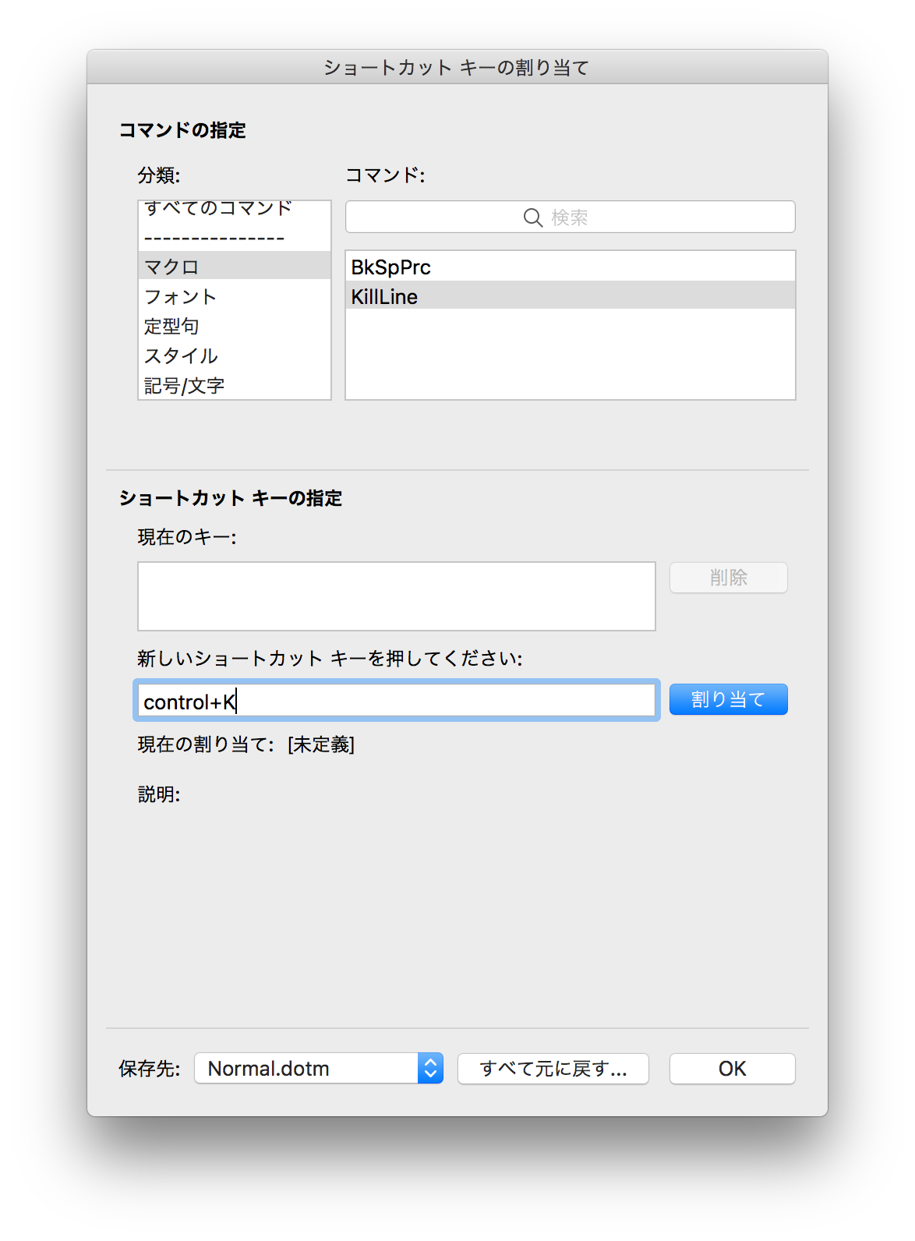Click the 割り当て assign button
Image resolution: width=915 pixels, height=1241 pixels.
(x=729, y=699)
